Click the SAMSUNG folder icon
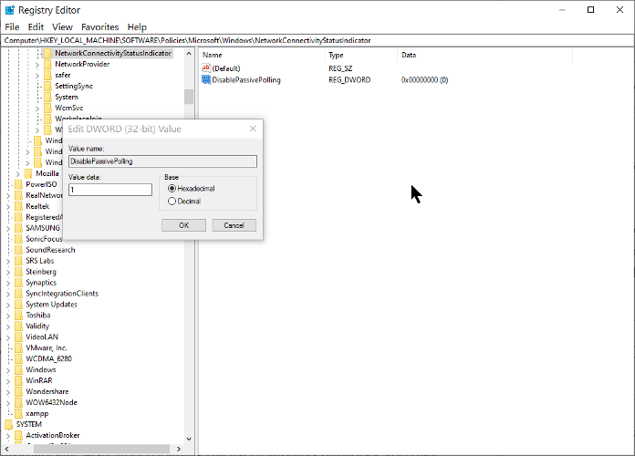635x456 pixels. pyautogui.click(x=18, y=228)
